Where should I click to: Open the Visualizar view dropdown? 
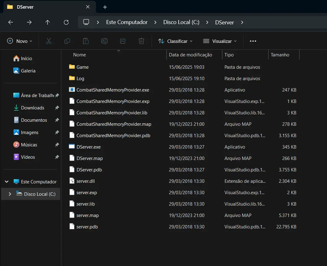[220, 41]
